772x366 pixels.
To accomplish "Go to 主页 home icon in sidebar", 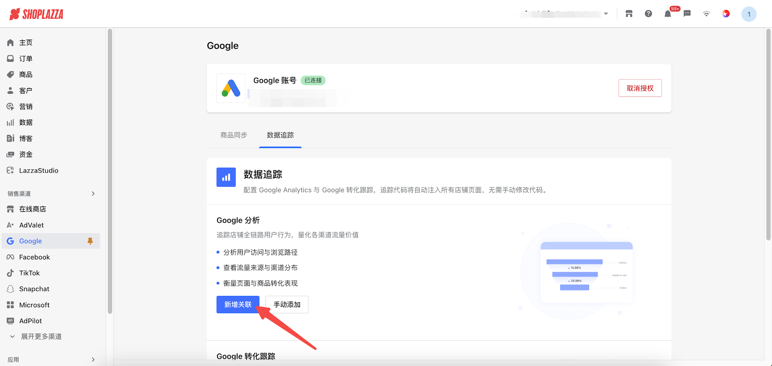I will 11,43.
